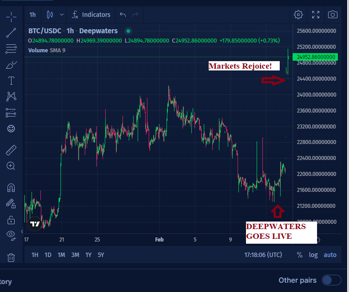
Task: Open chart settings gear
Action: tap(298, 15)
